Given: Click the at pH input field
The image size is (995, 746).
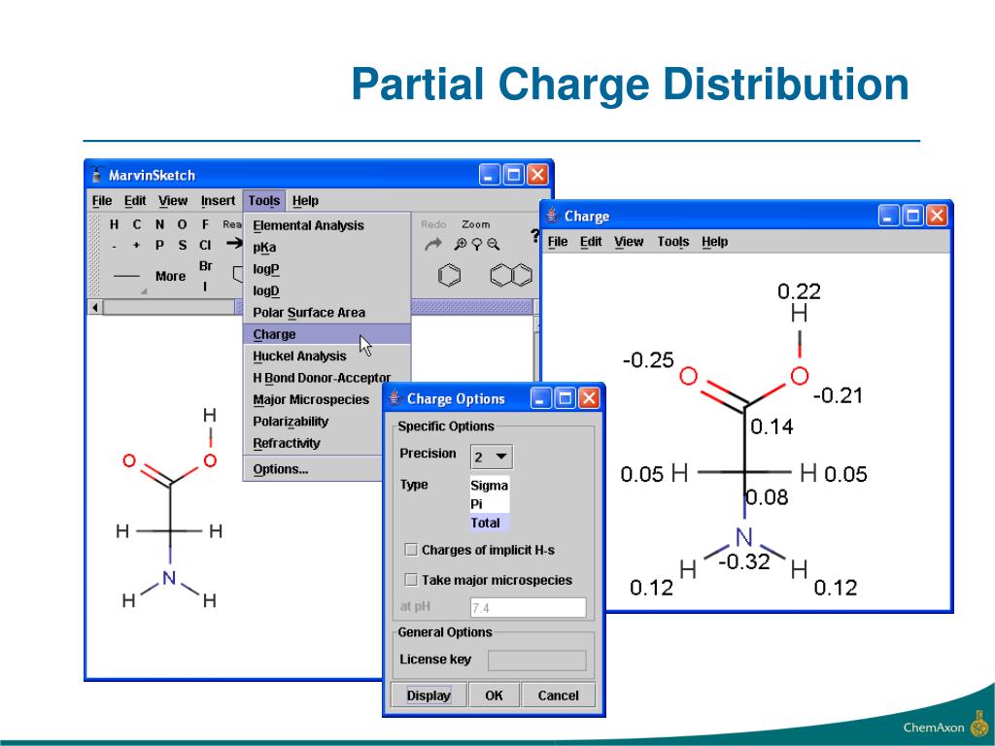Looking at the screenshot, I should pyautogui.click(x=528, y=608).
